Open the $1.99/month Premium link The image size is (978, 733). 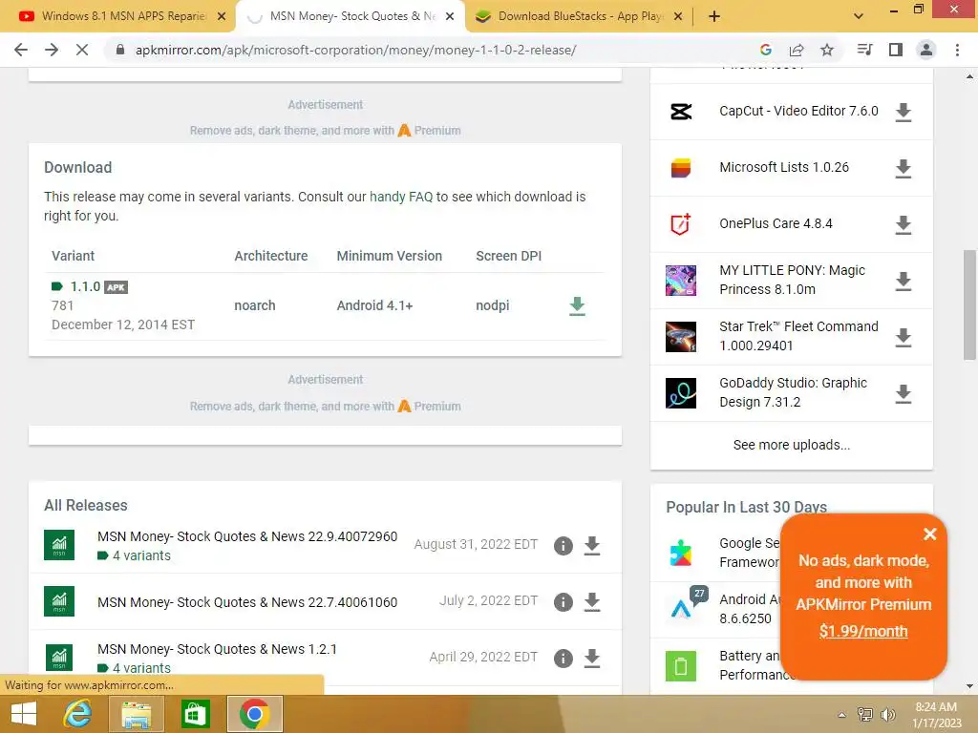tap(863, 631)
